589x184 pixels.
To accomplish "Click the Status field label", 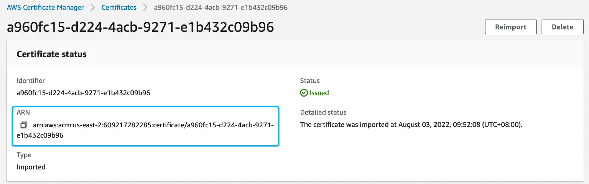I will tap(309, 81).
